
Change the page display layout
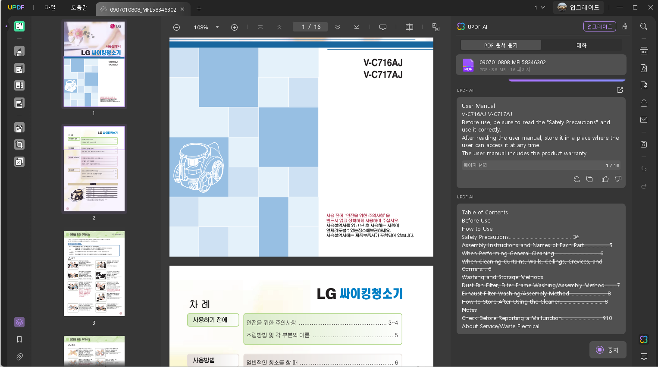(x=409, y=27)
